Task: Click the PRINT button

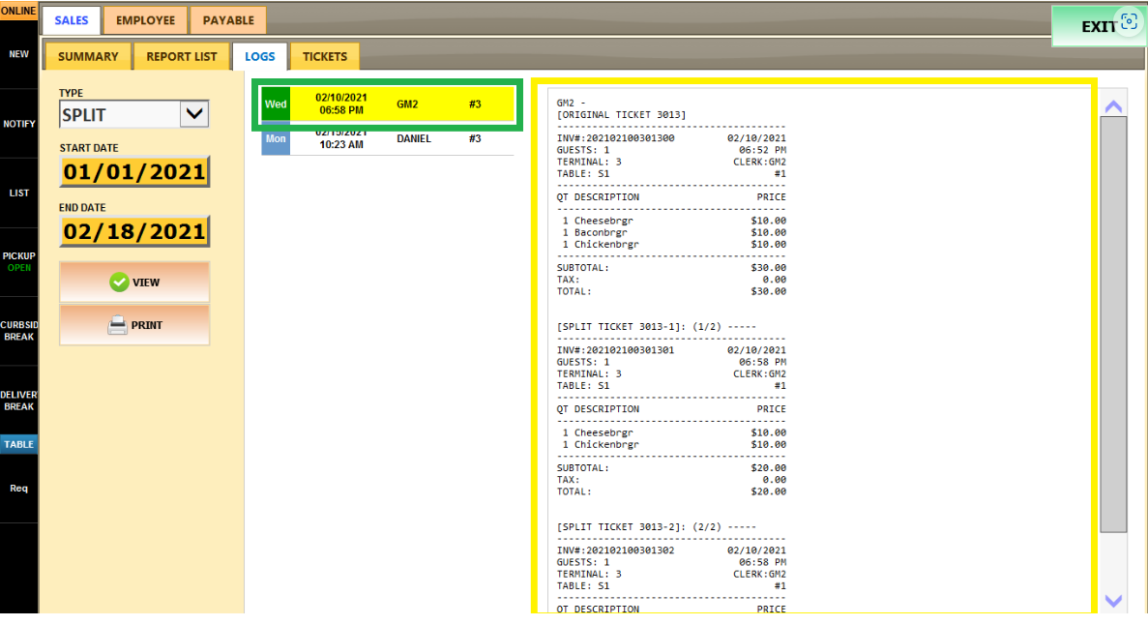Action: click(x=134, y=324)
